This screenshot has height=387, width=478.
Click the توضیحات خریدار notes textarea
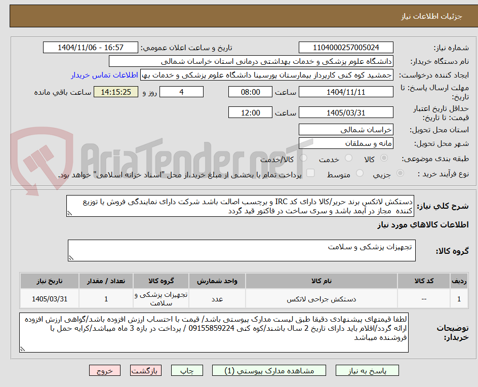(214, 332)
